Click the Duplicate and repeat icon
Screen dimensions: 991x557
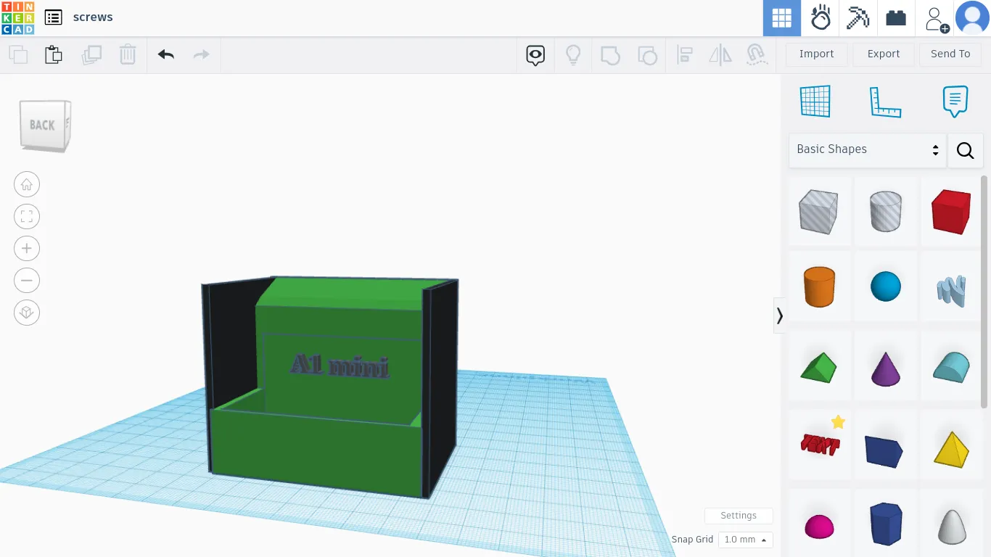[91, 54]
